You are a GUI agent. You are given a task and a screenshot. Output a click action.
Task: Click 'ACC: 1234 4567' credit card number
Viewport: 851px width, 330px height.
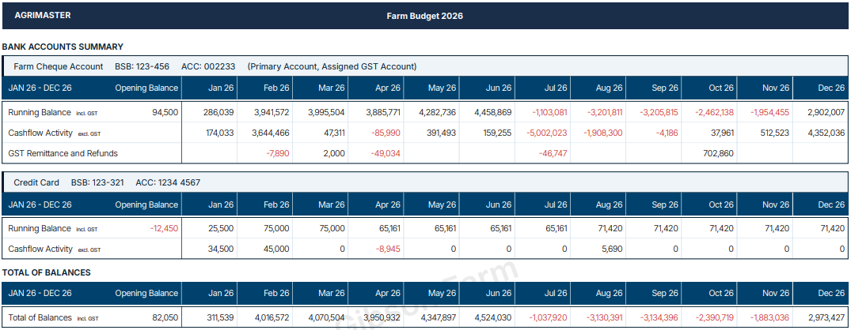(x=168, y=182)
